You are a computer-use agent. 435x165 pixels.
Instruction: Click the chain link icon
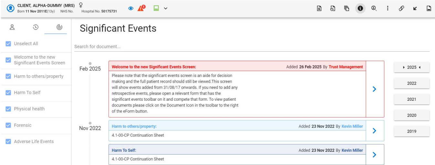[401, 9]
